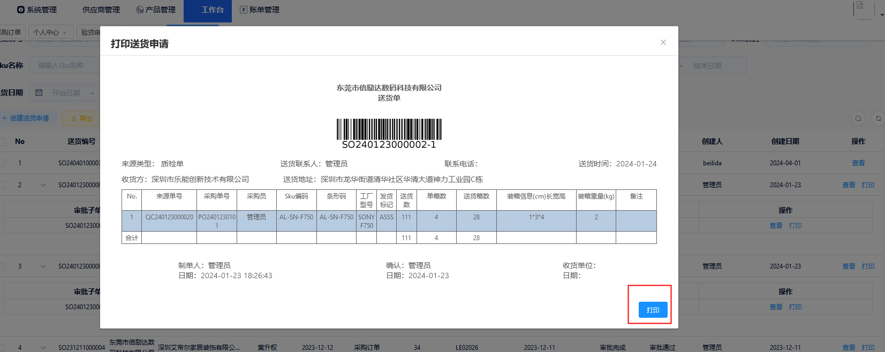Screen dimensions: 885x352
Task: Click 审批完成 status in row No 4
Action: (x=612, y=348)
